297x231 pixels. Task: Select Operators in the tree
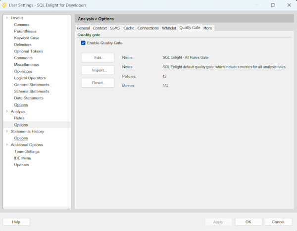tap(23, 71)
